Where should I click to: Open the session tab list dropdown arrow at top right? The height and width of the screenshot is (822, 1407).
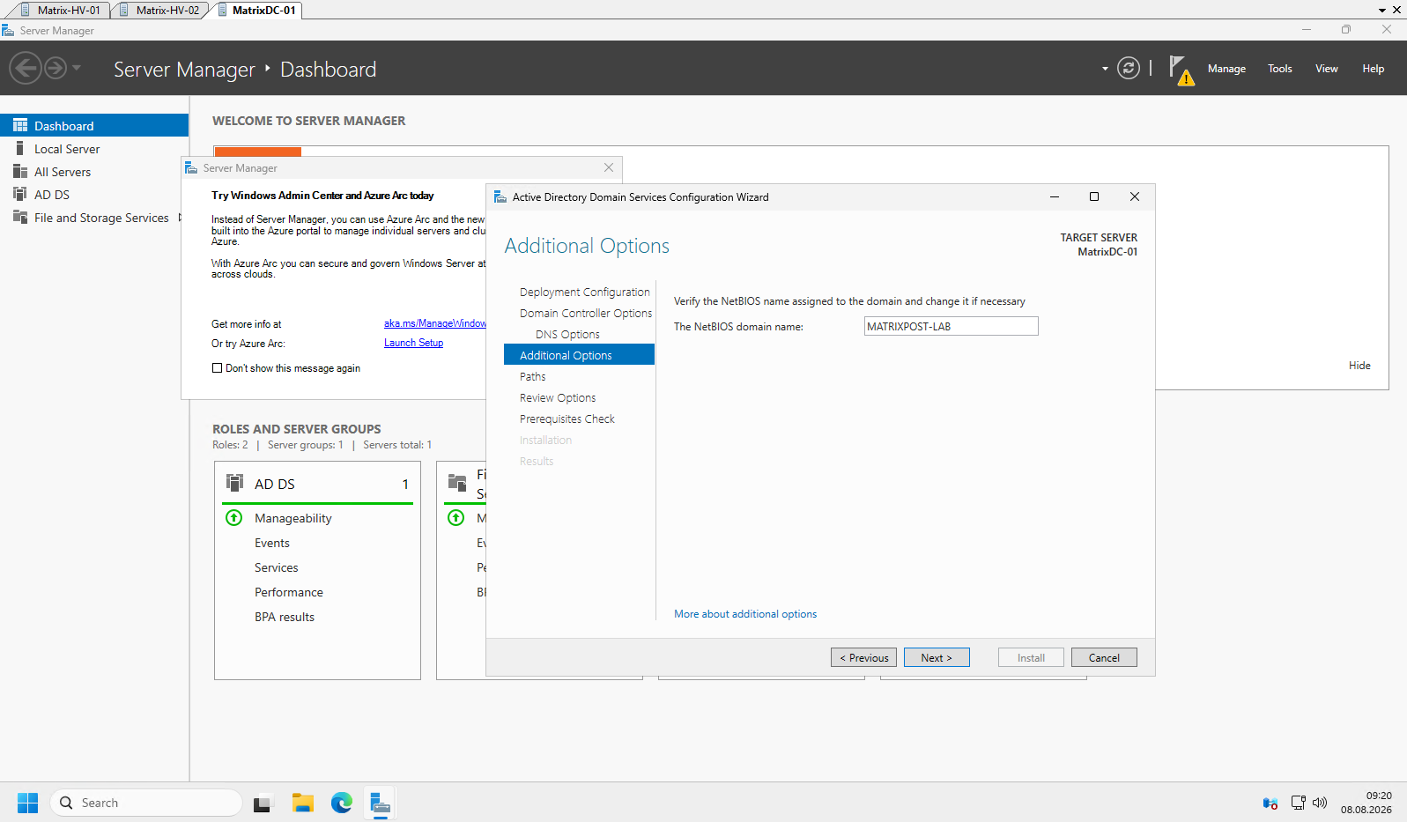pyautogui.click(x=1382, y=11)
